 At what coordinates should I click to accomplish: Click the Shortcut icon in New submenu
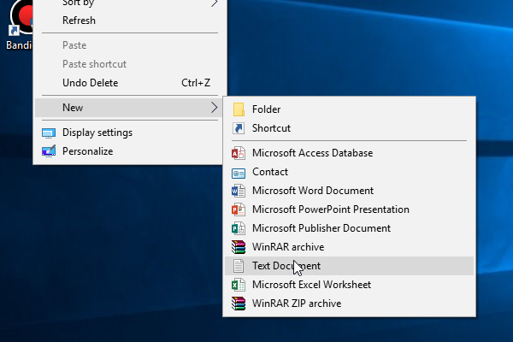[x=239, y=128]
